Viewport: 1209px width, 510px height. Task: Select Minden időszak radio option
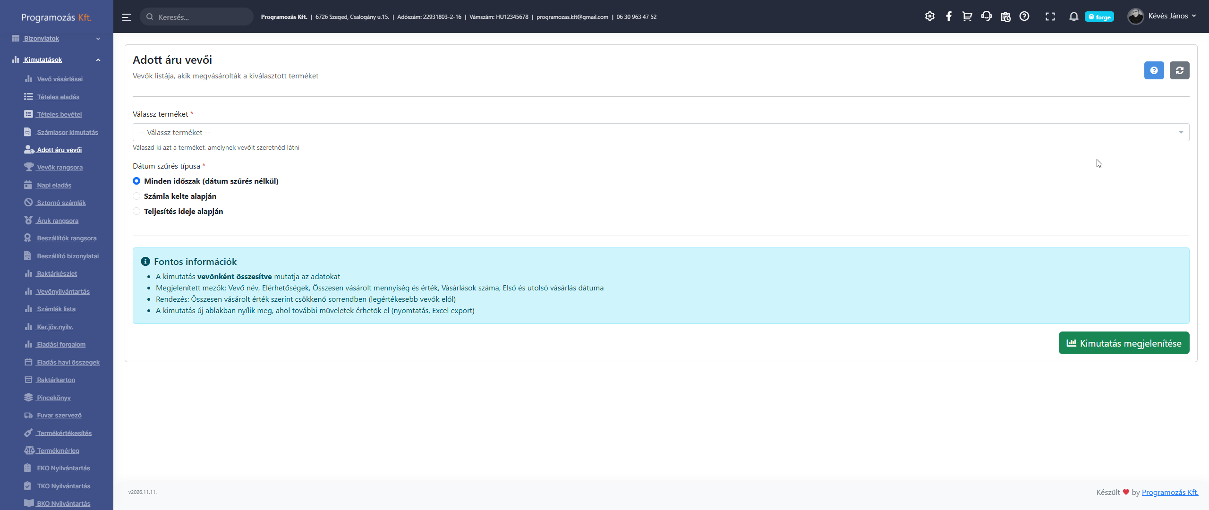[136, 181]
